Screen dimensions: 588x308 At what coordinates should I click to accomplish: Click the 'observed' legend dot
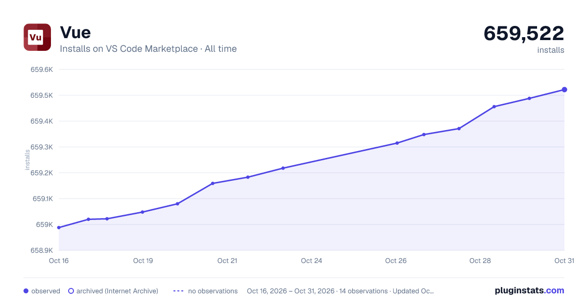click(26, 291)
